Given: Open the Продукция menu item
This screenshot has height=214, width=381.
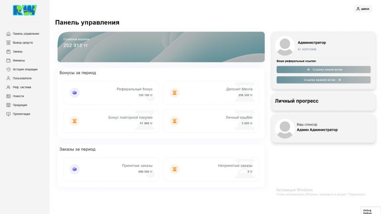Looking at the screenshot, I should point(20,105).
